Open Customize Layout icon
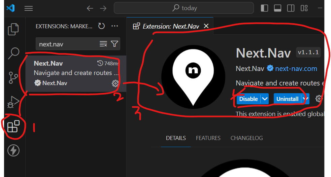331x177 pixels. tap(304, 8)
